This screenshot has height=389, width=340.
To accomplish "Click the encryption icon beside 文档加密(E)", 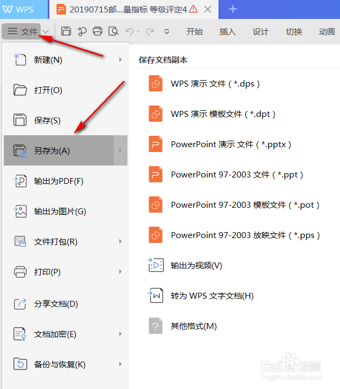I will pos(20,334).
